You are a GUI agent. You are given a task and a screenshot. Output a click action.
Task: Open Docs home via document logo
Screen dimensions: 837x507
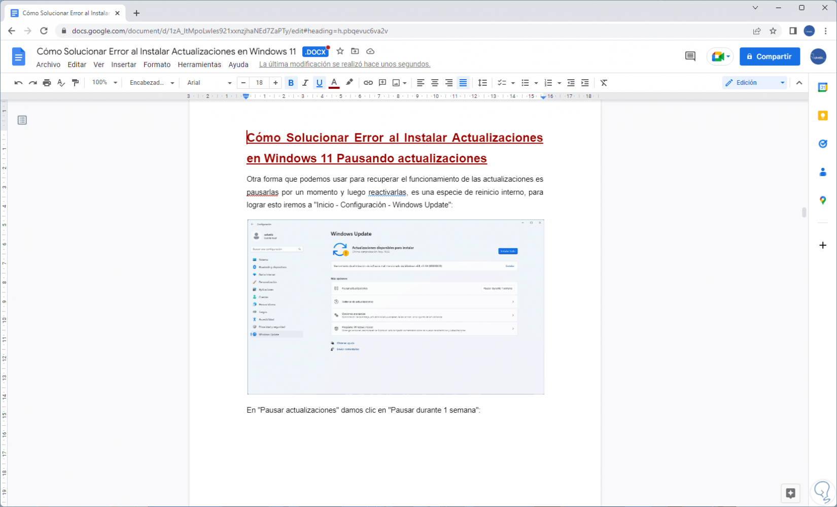tap(18, 56)
